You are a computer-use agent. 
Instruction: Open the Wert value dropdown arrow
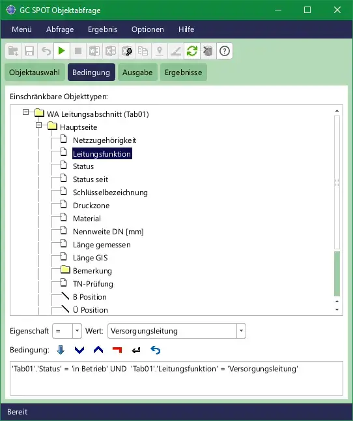point(241,331)
